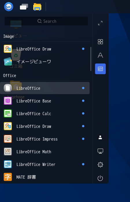Switch to all applications grid view
Screen dimensions: 130x202
pos(100,42)
